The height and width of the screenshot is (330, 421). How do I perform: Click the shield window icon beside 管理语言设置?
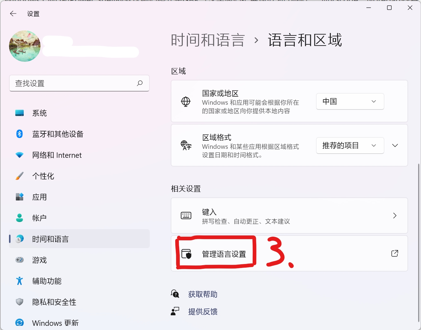coord(186,254)
